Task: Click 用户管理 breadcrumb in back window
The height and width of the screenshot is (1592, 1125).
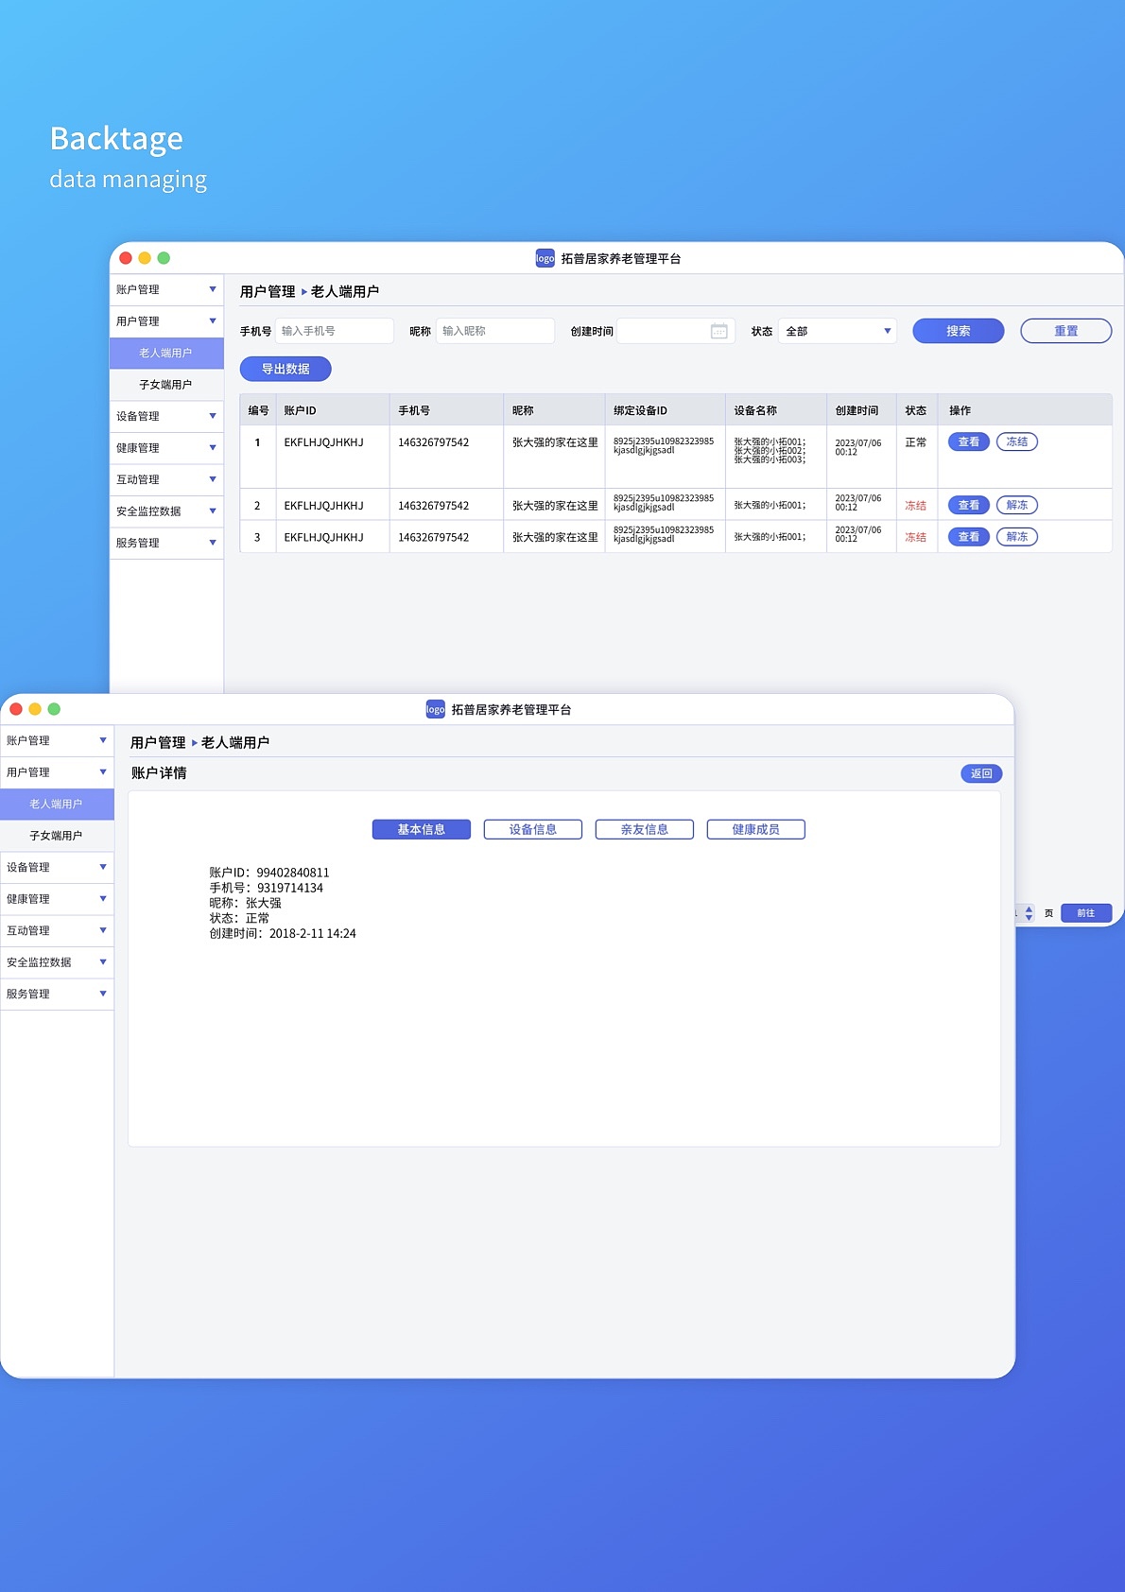Action: point(268,291)
